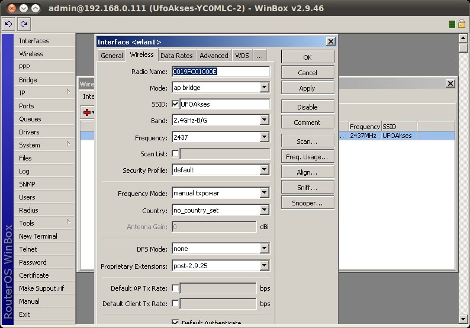Open the Frequency Mode dropdown
This screenshot has height=328, width=470.
click(265, 193)
